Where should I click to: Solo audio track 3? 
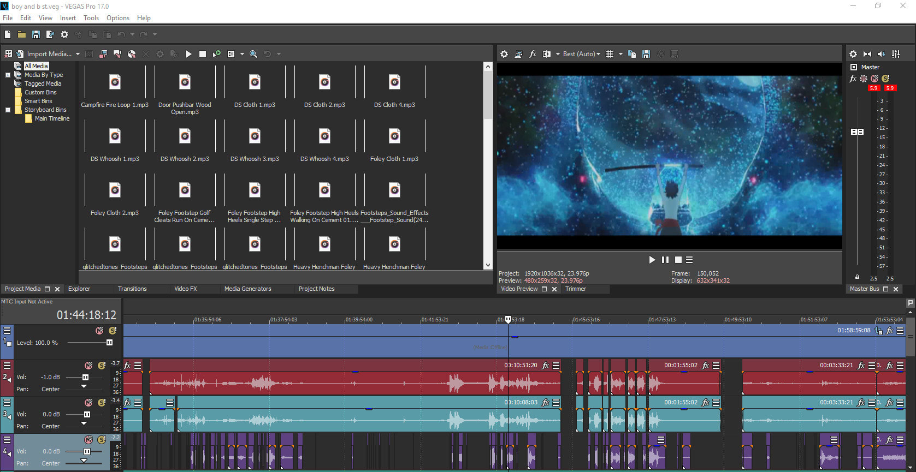click(x=102, y=403)
